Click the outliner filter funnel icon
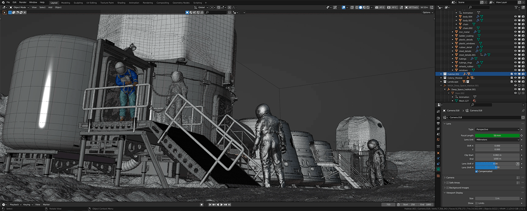Image resolution: width=527 pixels, height=211 pixels. 517,7
